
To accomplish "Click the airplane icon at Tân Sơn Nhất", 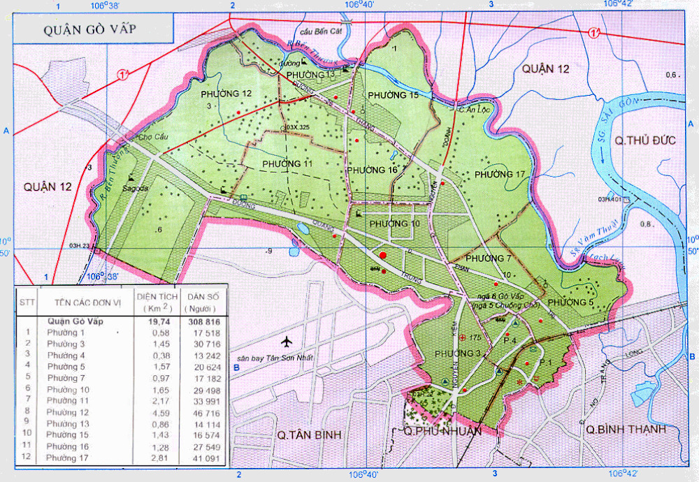I will click(286, 342).
